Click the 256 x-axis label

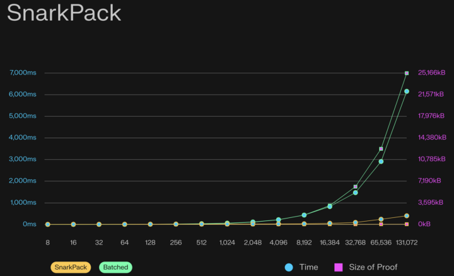point(176,243)
